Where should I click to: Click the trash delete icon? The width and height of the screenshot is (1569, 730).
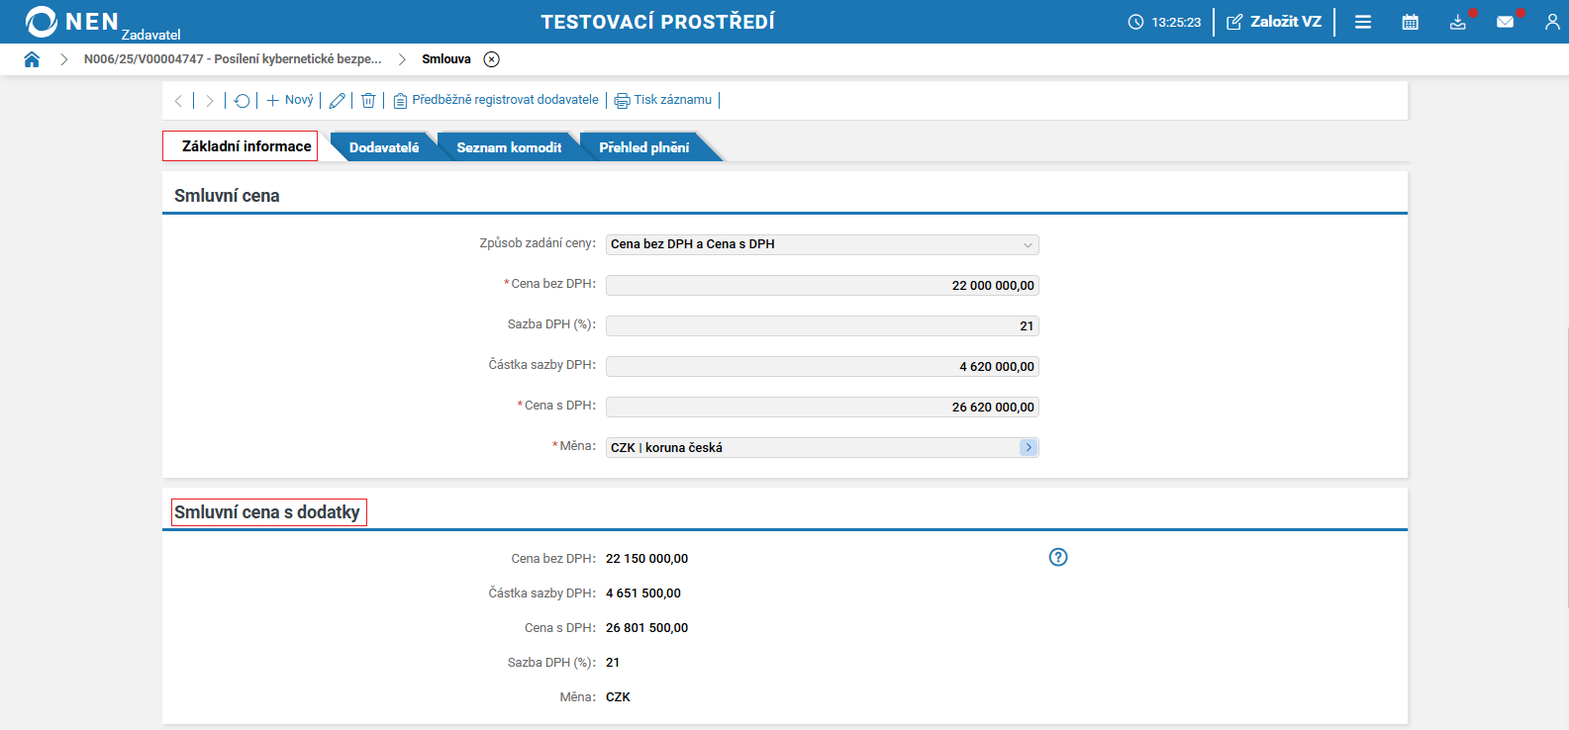click(x=368, y=101)
